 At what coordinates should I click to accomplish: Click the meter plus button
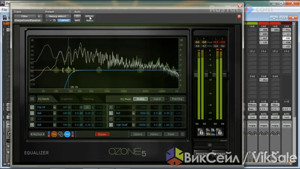pyautogui.click(x=213, y=130)
